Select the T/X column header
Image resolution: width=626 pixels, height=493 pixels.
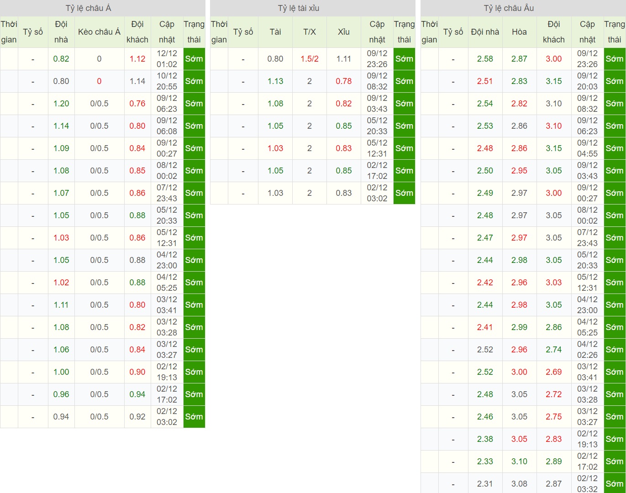pyautogui.click(x=310, y=32)
